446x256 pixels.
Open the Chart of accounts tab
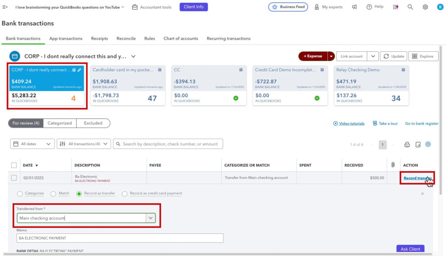point(181,38)
